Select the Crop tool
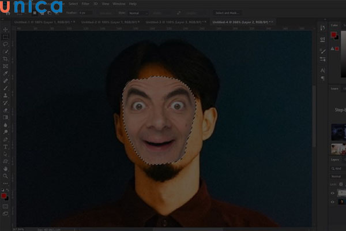Viewport: 346px width, 231px height. point(5,59)
